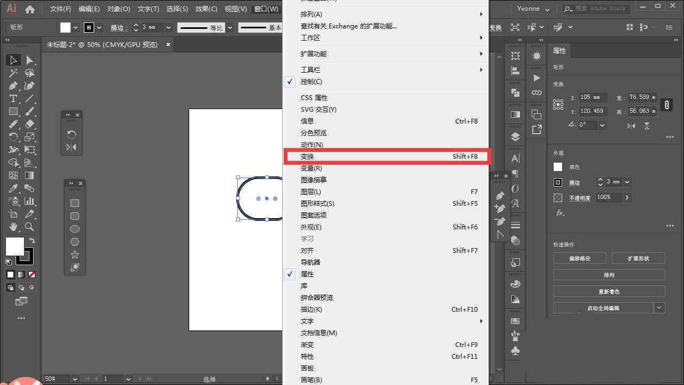Pick the Star tool in floating panel
This screenshot has height=385, width=684.
tap(75, 255)
